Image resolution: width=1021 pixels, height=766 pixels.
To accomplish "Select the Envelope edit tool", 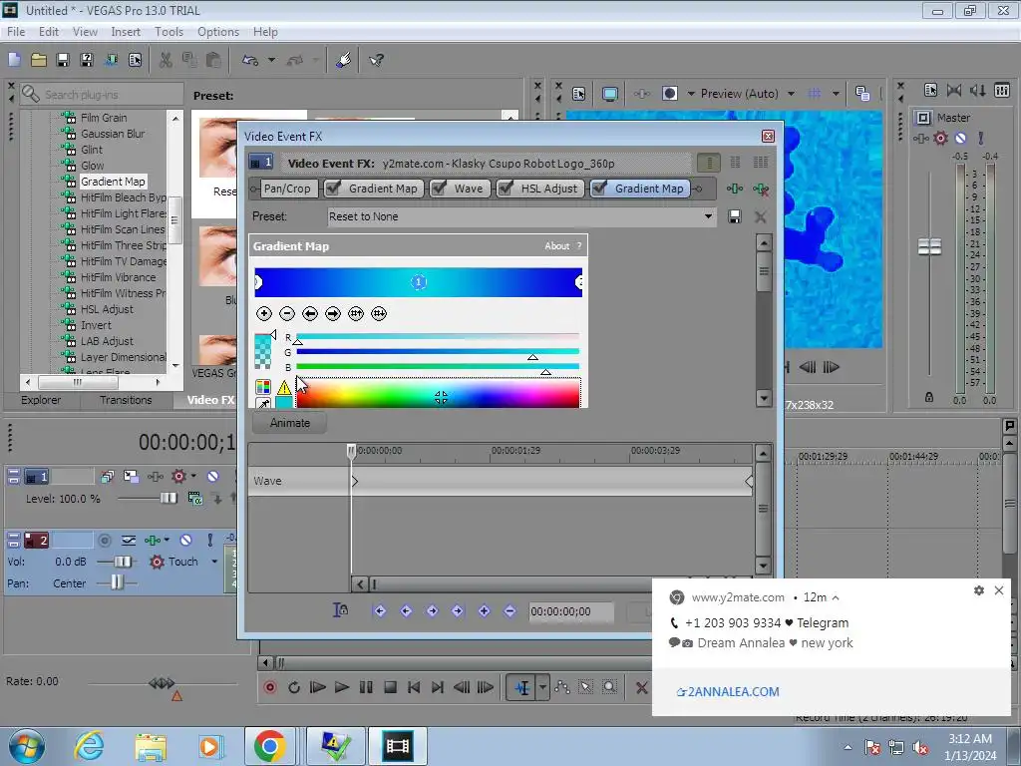I will pyautogui.click(x=562, y=687).
